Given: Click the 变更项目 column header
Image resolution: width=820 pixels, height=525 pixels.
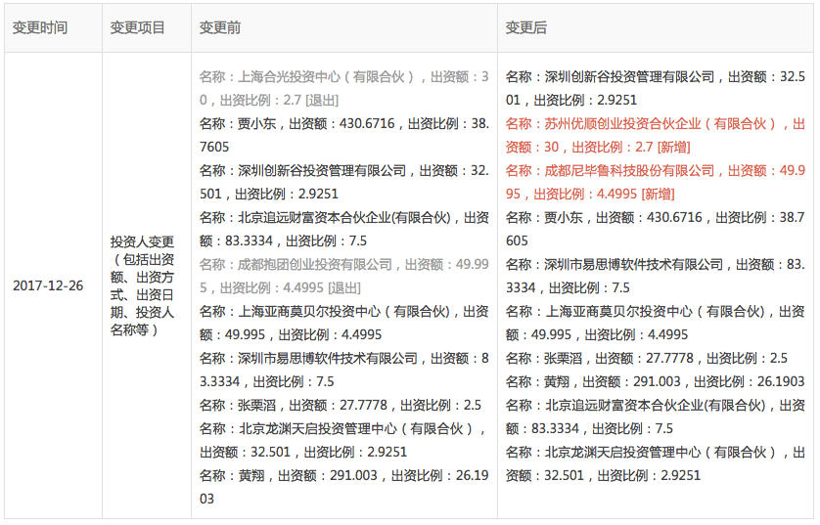Looking at the screenshot, I should tap(147, 27).
